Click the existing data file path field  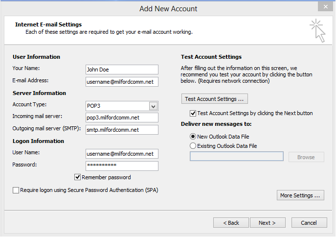pos(237,156)
